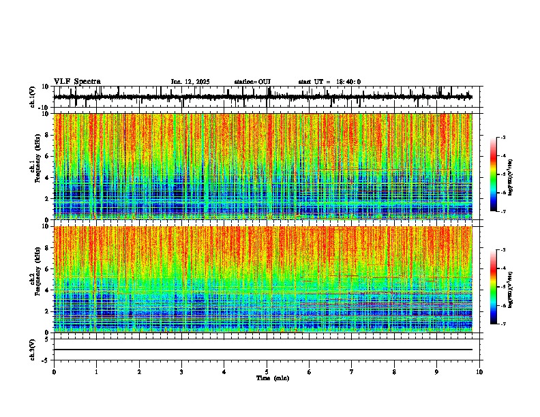The image size is (540, 417).
Task: Click the -3 label on ch.1 colorbar
Action: coord(503,138)
